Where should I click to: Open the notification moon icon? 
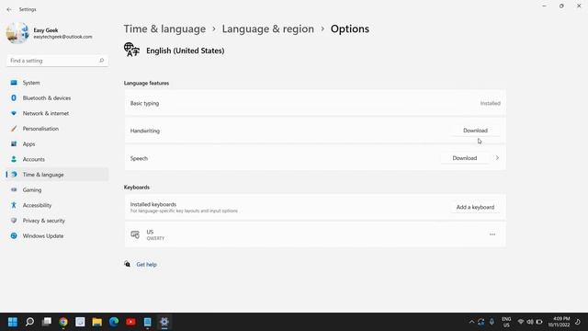[x=578, y=322]
